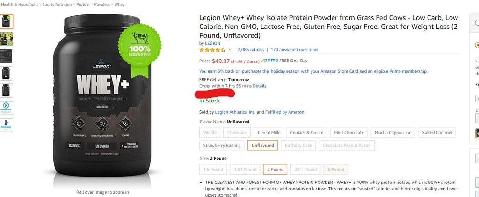This screenshot has height=197, width=479.
Task: Open the 2,086 ratings link
Action: coord(251,50)
